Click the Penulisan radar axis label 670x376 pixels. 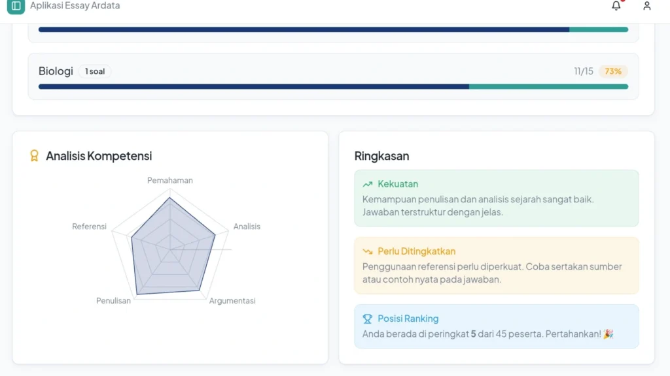coord(113,300)
